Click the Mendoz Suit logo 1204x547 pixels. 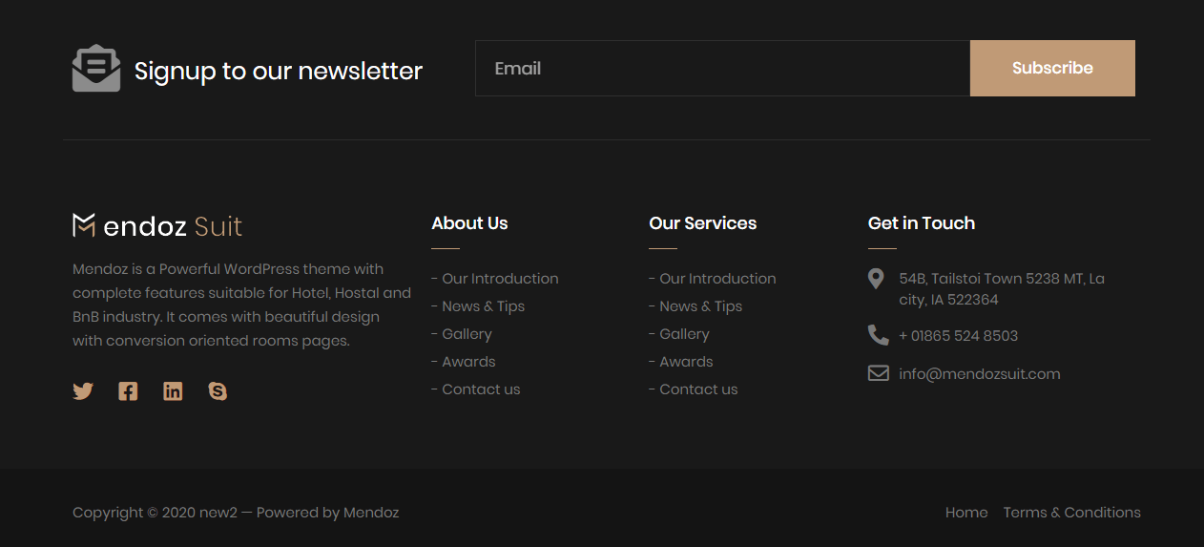click(x=157, y=226)
